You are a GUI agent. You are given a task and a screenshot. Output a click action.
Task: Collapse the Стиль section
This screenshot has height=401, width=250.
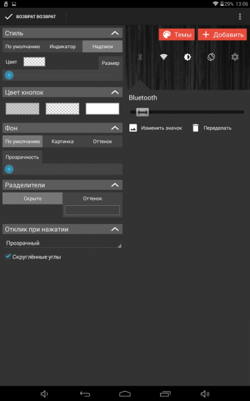click(x=115, y=33)
